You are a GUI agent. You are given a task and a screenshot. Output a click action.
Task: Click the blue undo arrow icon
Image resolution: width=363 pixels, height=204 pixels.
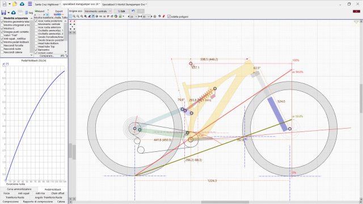pos(133,11)
